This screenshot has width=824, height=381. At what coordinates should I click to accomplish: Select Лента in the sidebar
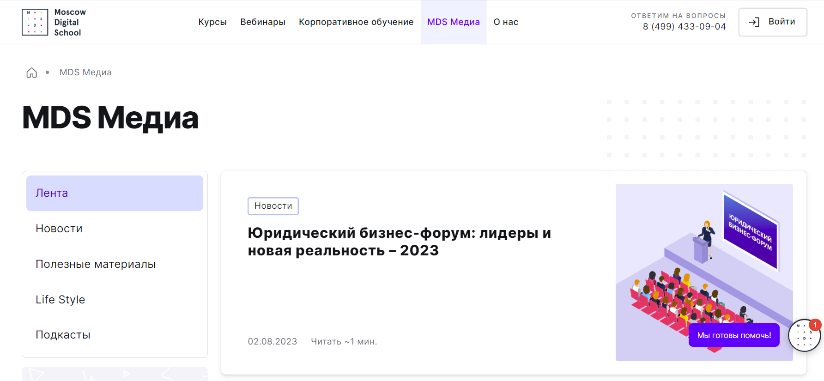[x=115, y=193]
